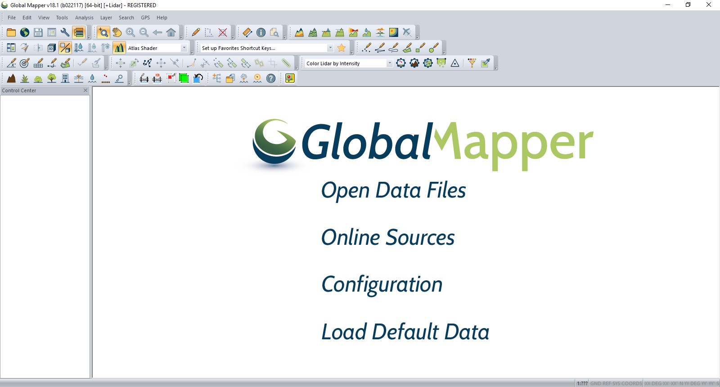Click the Save workspace floppy disk icon
This screenshot has width=720, height=387.
pyautogui.click(x=38, y=32)
